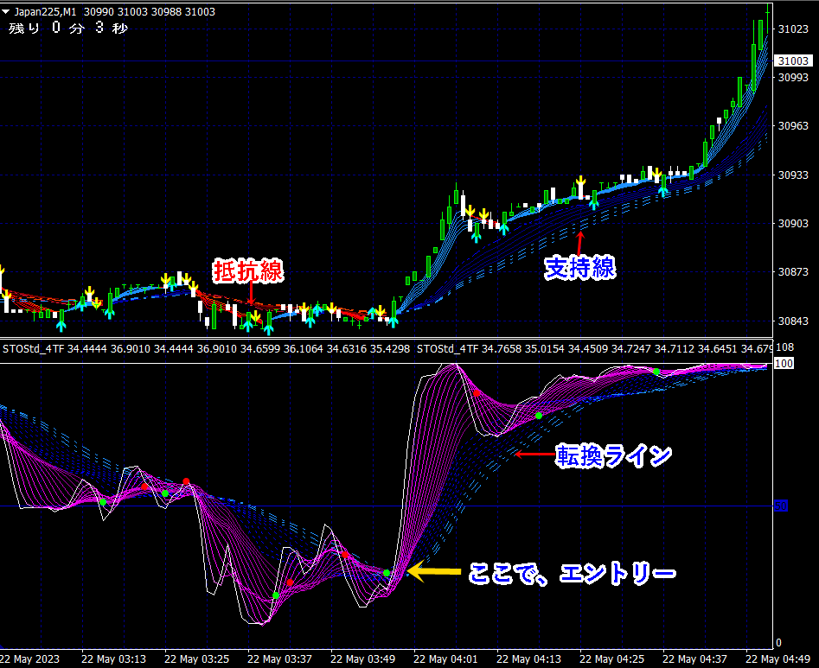Click the red arrow under 抵抗線 label

[x=250, y=294]
